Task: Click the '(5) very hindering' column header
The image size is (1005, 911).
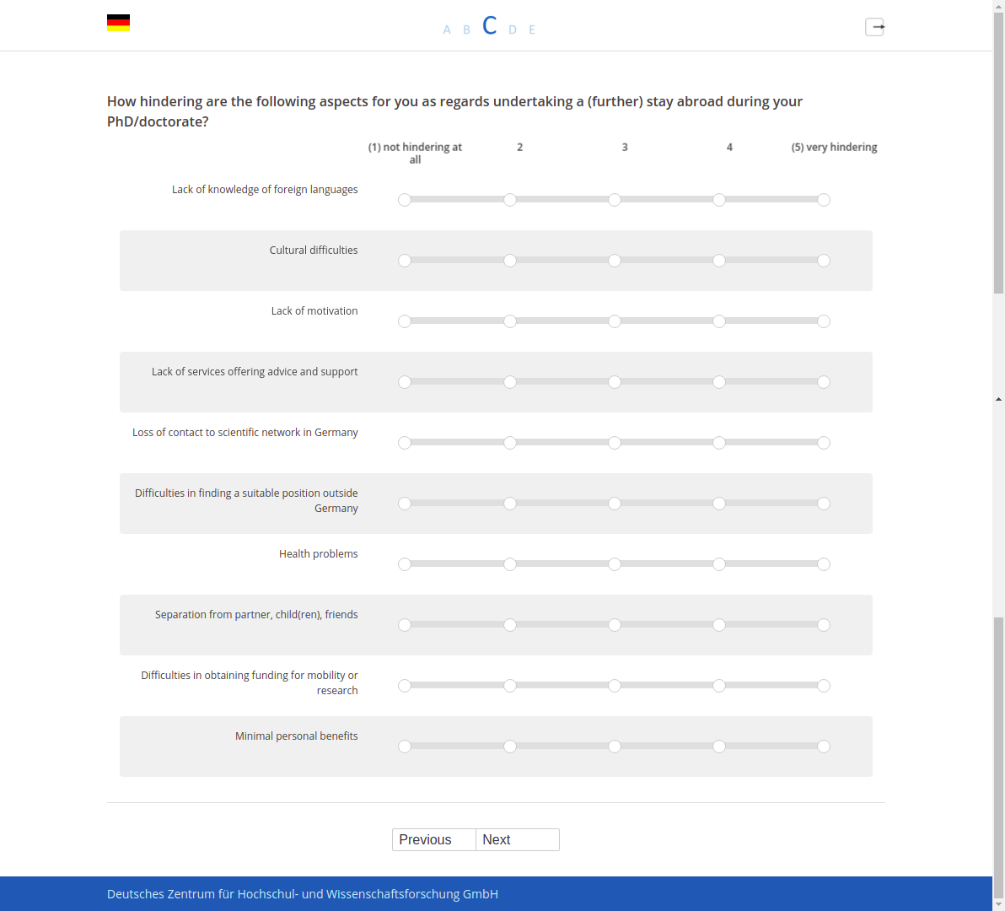Action: (834, 148)
